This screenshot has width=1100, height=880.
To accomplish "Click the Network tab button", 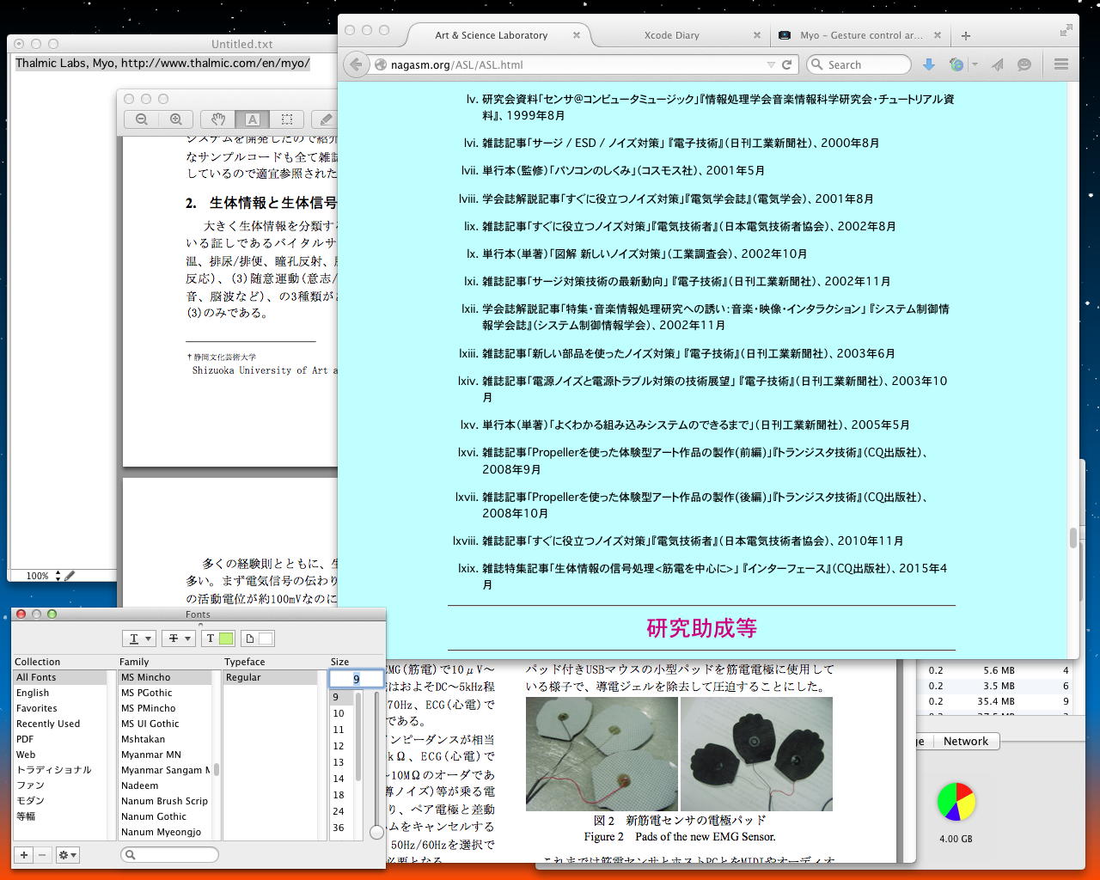I will pyautogui.click(x=965, y=741).
